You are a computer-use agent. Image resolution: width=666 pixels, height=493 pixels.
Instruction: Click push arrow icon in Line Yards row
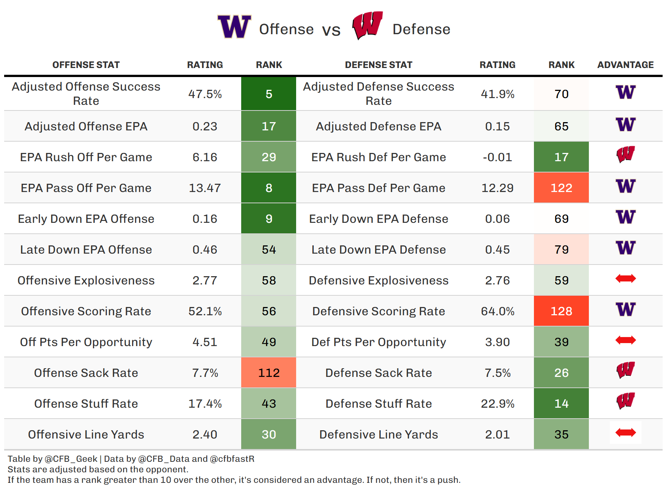click(x=625, y=433)
